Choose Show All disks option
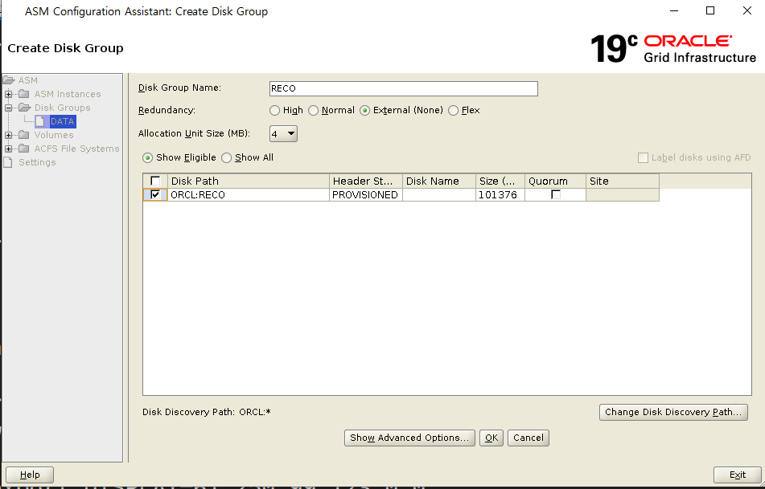The width and height of the screenshot is (765, 489). pyautogui.click(x=226, y=158)
